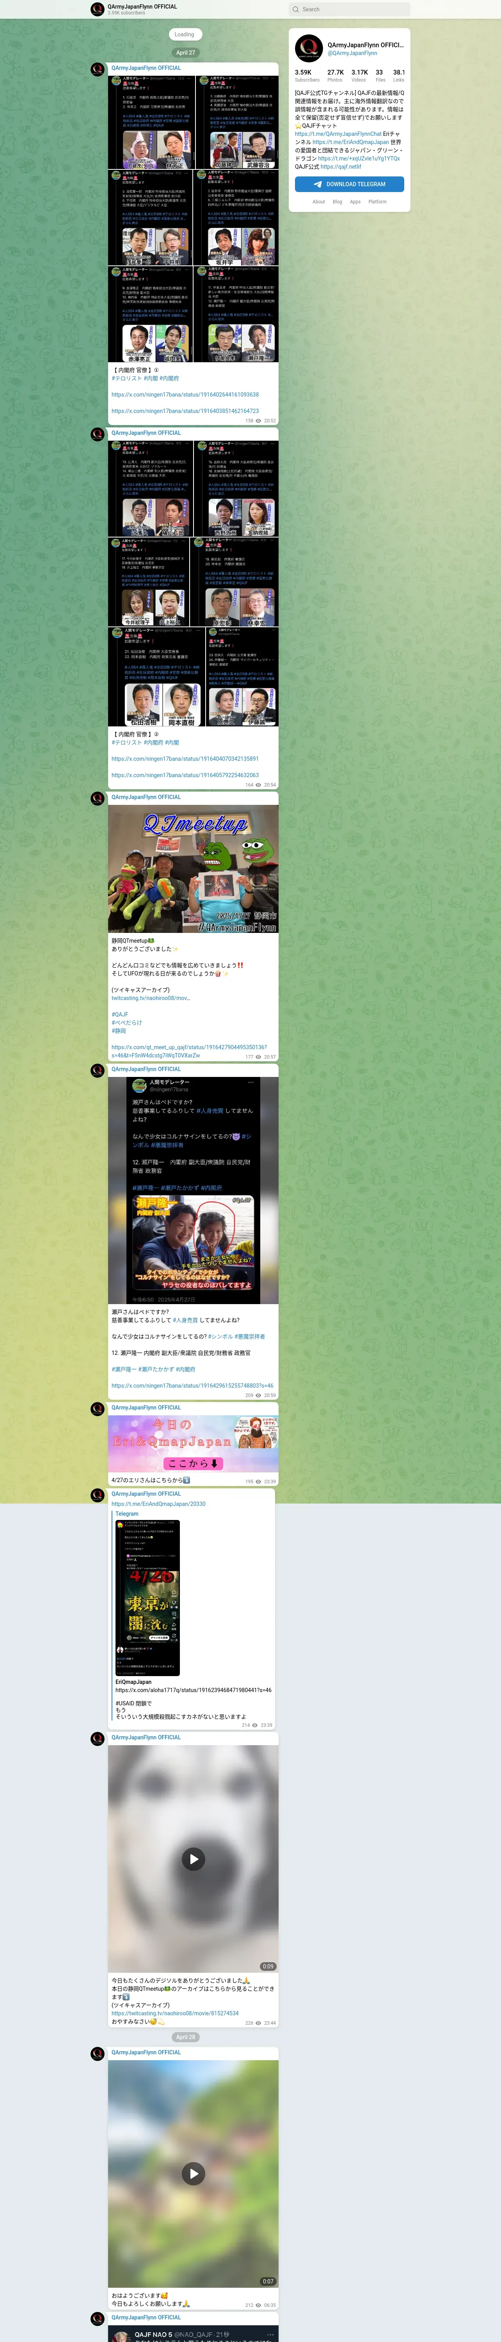Click the avatar beside the second post
This screenshot has width=501, height=2342.
click(x=97, y=434)
